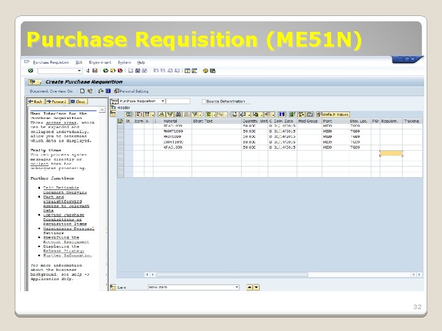The width and height of the screenshot is (442, 331).
Task: Click the right scroll arrow of the item table
Action: 419,275
